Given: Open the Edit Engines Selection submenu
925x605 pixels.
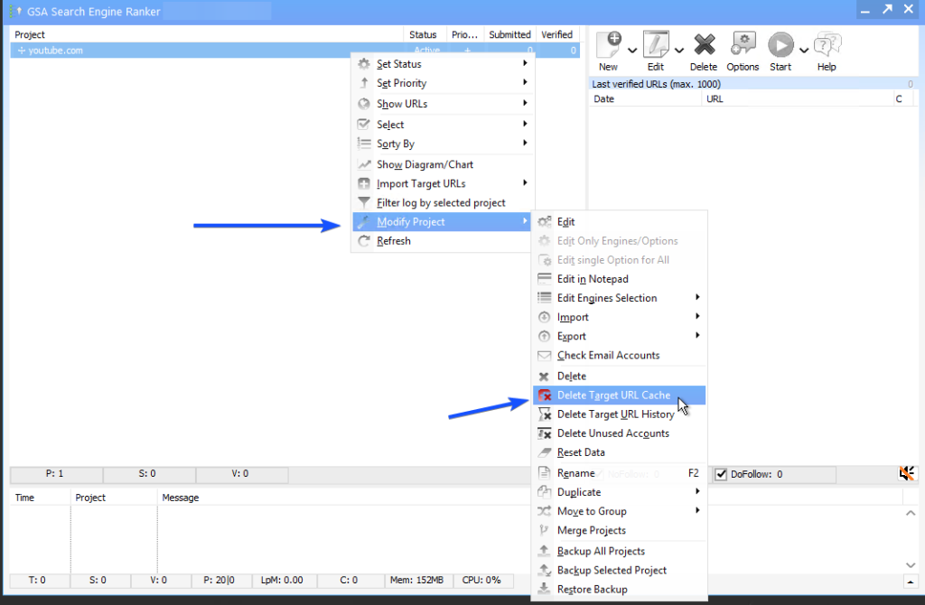Looking at the screenshot, I should coord(607,298).
